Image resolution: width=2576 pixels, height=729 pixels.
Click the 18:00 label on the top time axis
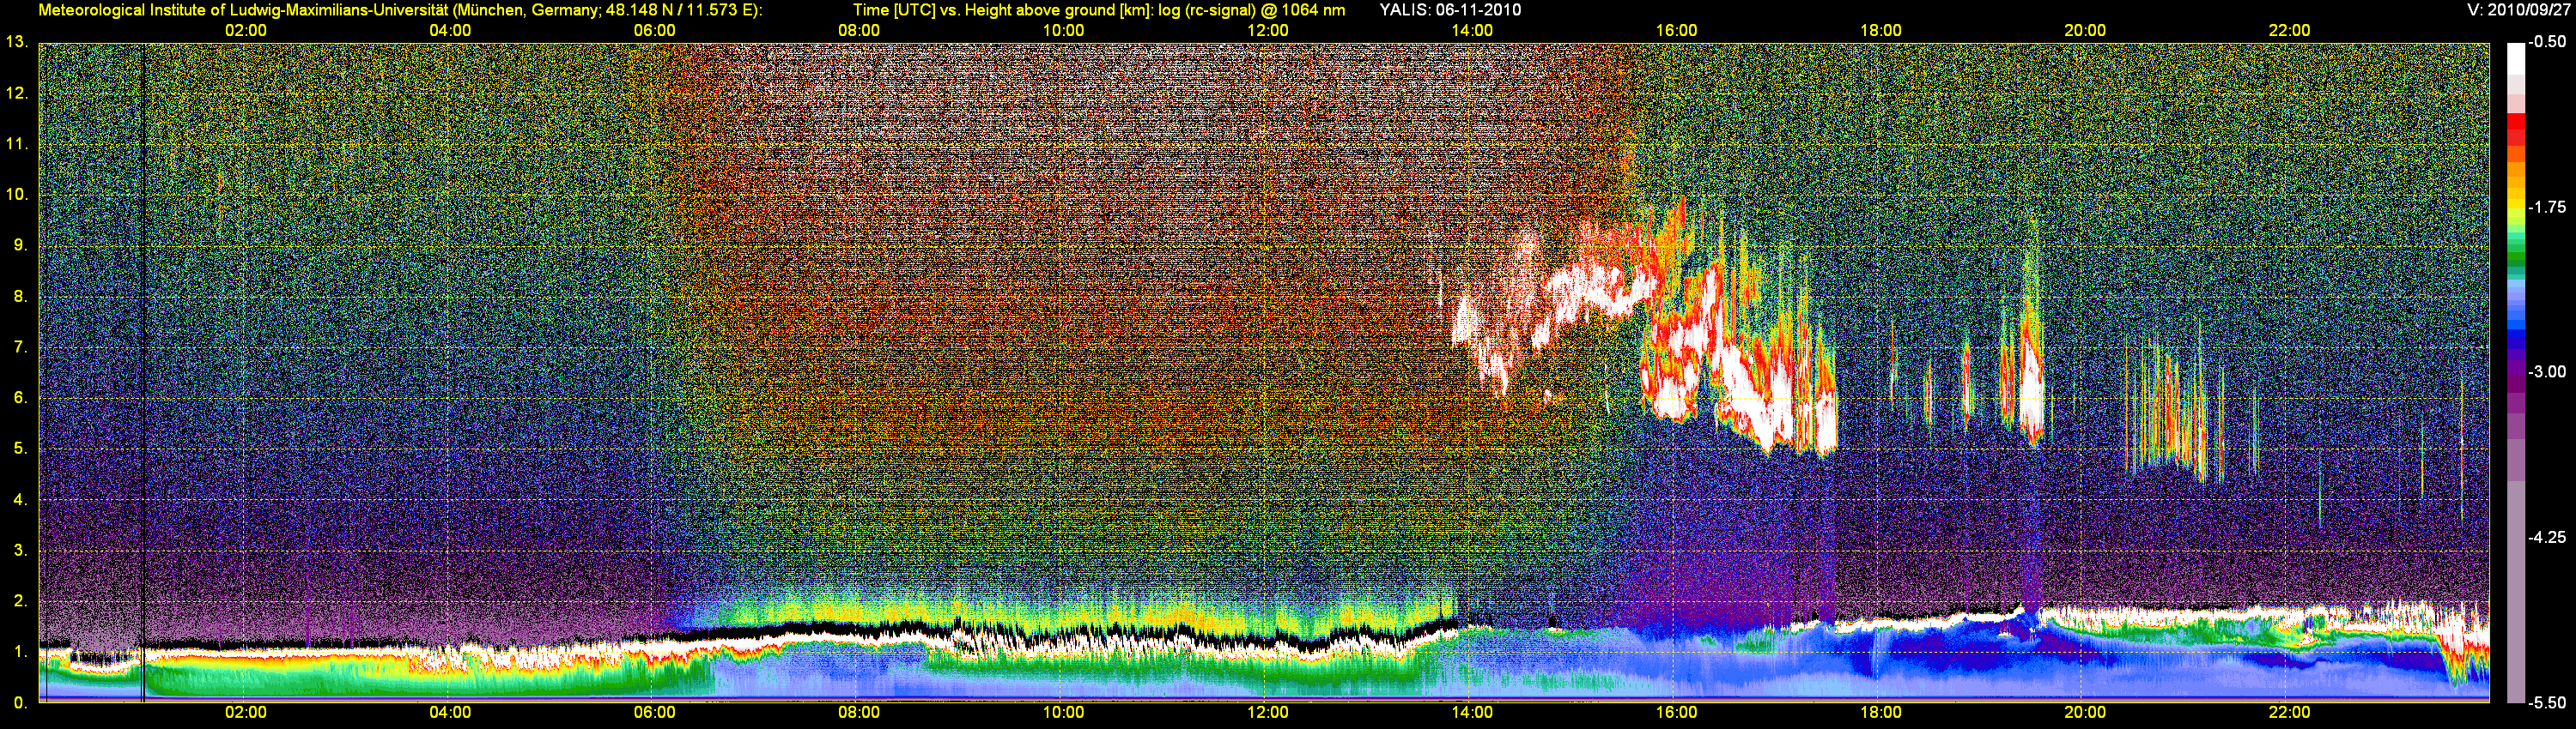click(x=1880, y=31)
